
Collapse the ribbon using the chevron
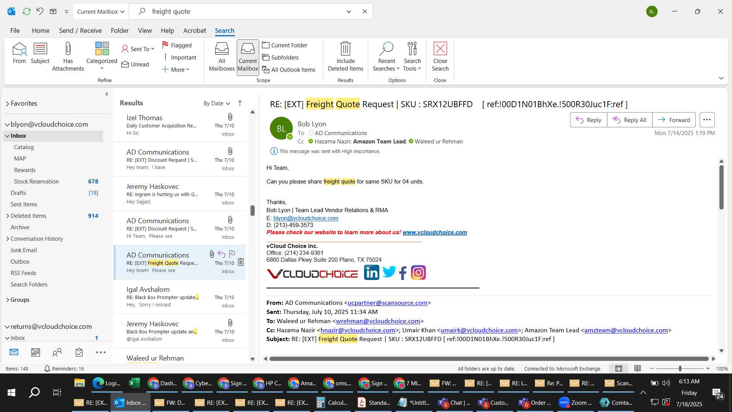pos(721,78)
